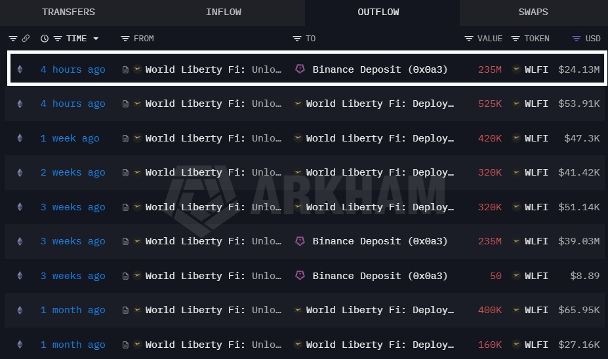608x359 pixels.
Task: Open the '1 week ago' transaction timestamp
Action: 70,138
